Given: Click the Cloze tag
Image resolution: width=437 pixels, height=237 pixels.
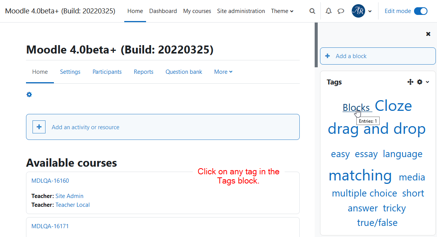Looking at the screenshot, I should pos(393,106).
